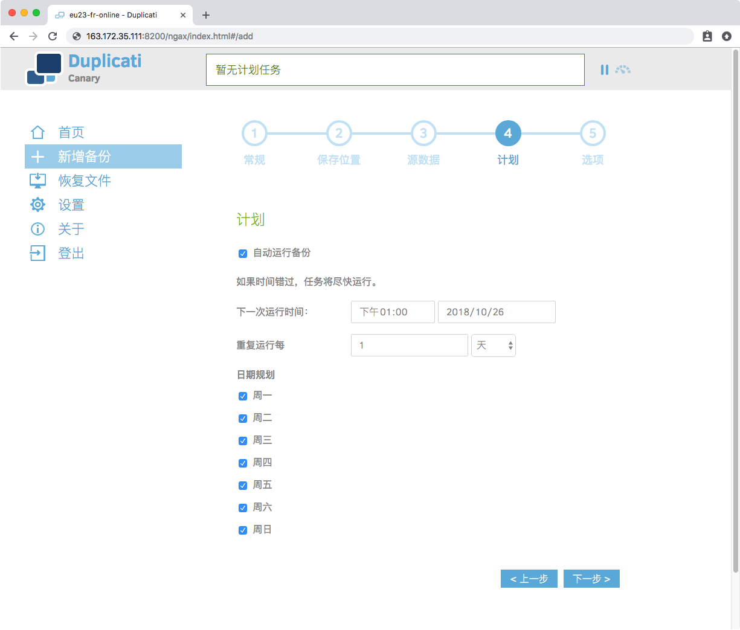Go to step 1 常规

[254, 133]
